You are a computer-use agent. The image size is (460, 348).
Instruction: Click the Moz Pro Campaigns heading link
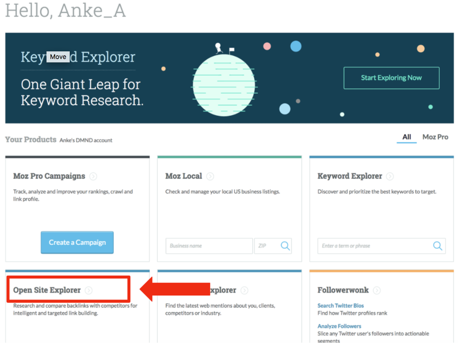(x=49, y=176)
